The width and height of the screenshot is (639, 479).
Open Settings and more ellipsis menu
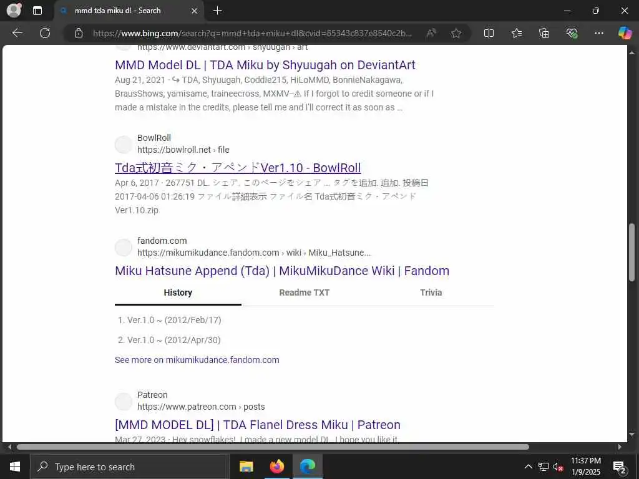598,33
